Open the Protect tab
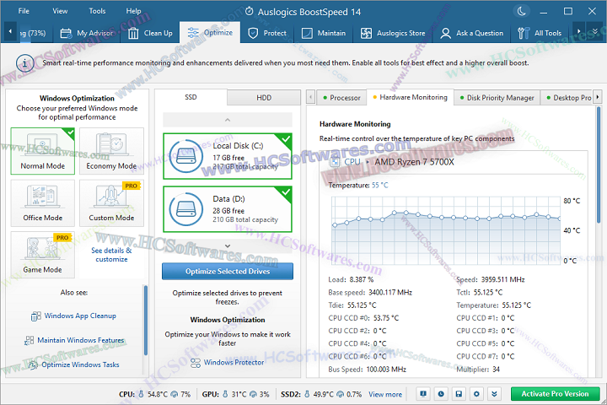607x405 pixels. pos(267,34)
